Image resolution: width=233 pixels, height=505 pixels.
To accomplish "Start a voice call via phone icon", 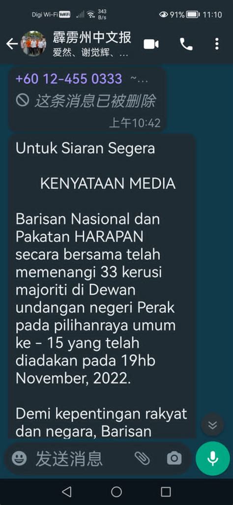I will 186,44.
